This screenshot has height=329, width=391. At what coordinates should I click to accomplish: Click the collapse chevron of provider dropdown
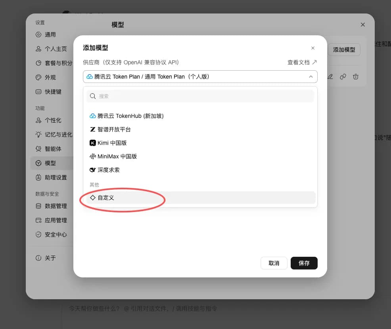311,77
